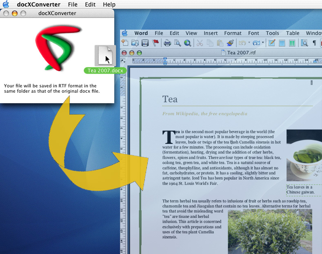Click the Open document folder icon
This screenshot has width=322, height=254.
coord(135,42)
